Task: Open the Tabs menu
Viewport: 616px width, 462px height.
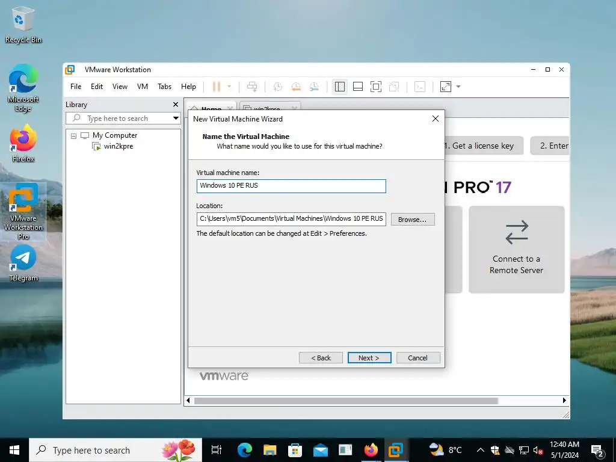Action: click(x=165, y=87)
